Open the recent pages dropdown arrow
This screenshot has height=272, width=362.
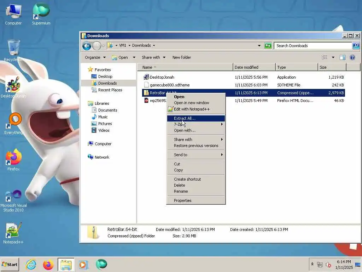pyautogui.click(x=103, y=46)
